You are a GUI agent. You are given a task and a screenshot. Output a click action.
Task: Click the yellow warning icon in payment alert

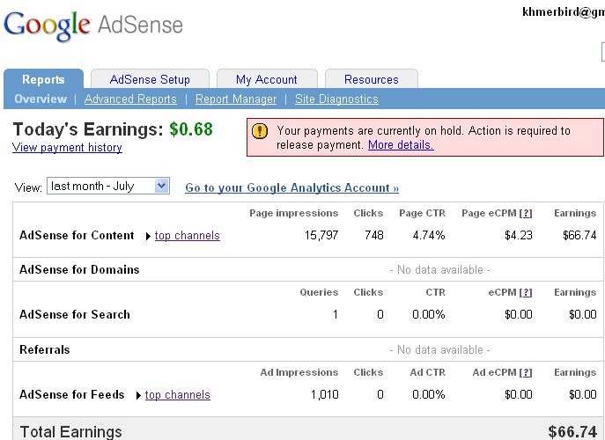click(260, 131)
